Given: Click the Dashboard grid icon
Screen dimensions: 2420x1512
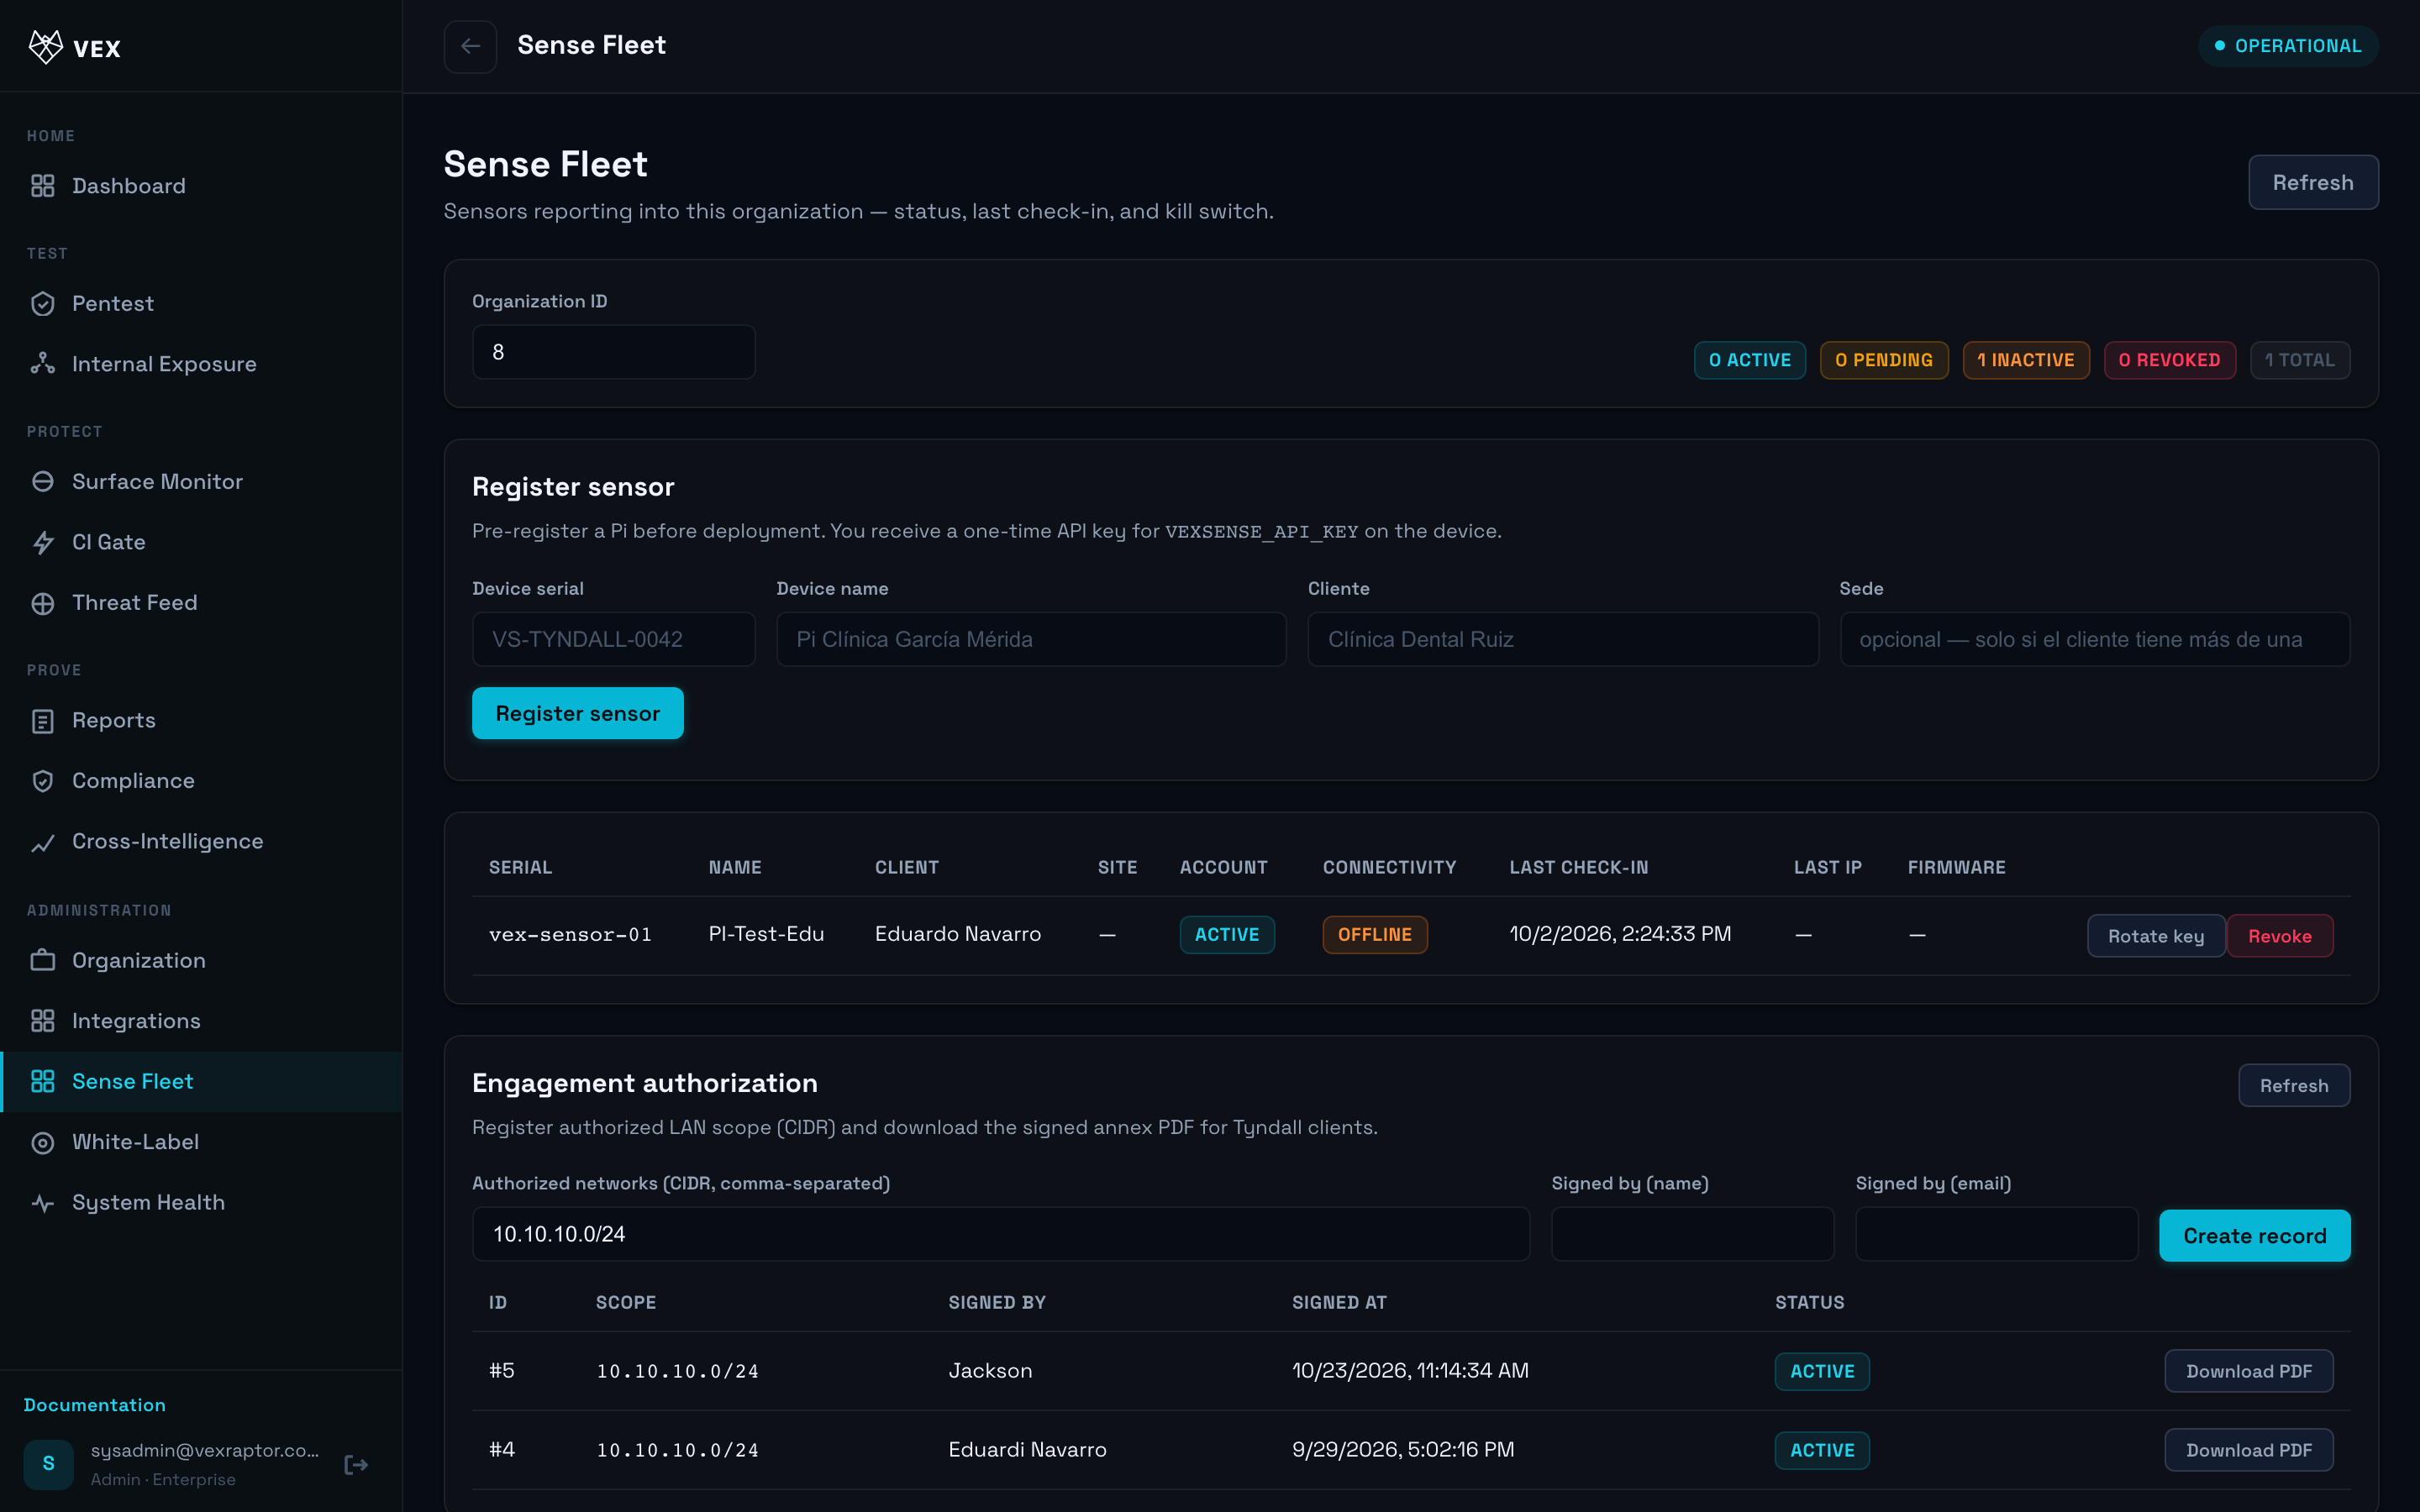Looking at the screenshot, I should 42,186.
